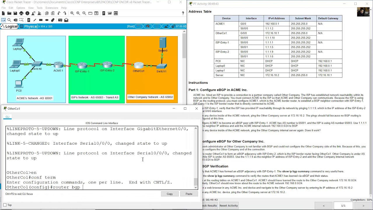Click the 07:00:00 environment time button
The width and height of the screenshot is (373, 210).
coord(179,26)
